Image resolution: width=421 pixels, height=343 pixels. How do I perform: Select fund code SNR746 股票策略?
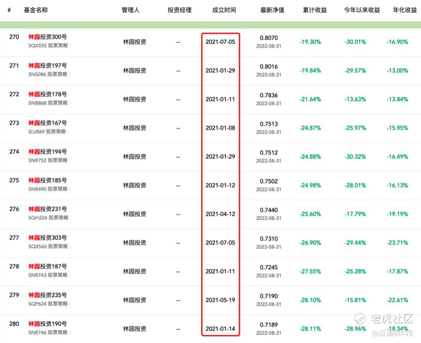[48, 333]
